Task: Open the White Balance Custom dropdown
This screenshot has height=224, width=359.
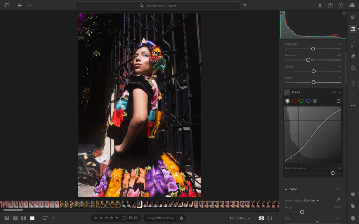Action: click(312, 200)
